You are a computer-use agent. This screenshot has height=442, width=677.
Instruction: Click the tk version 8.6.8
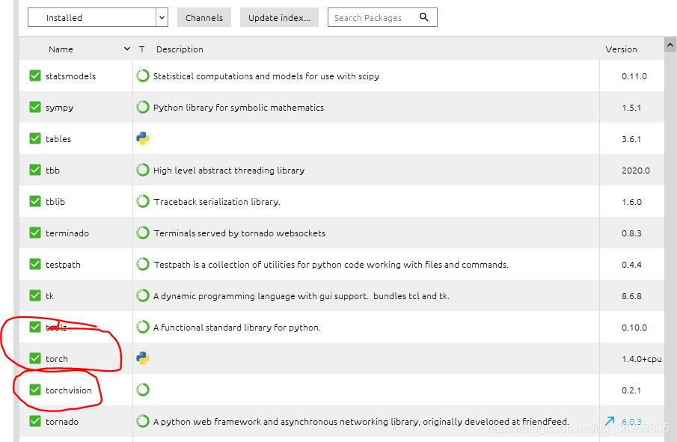tap(631, 296)
